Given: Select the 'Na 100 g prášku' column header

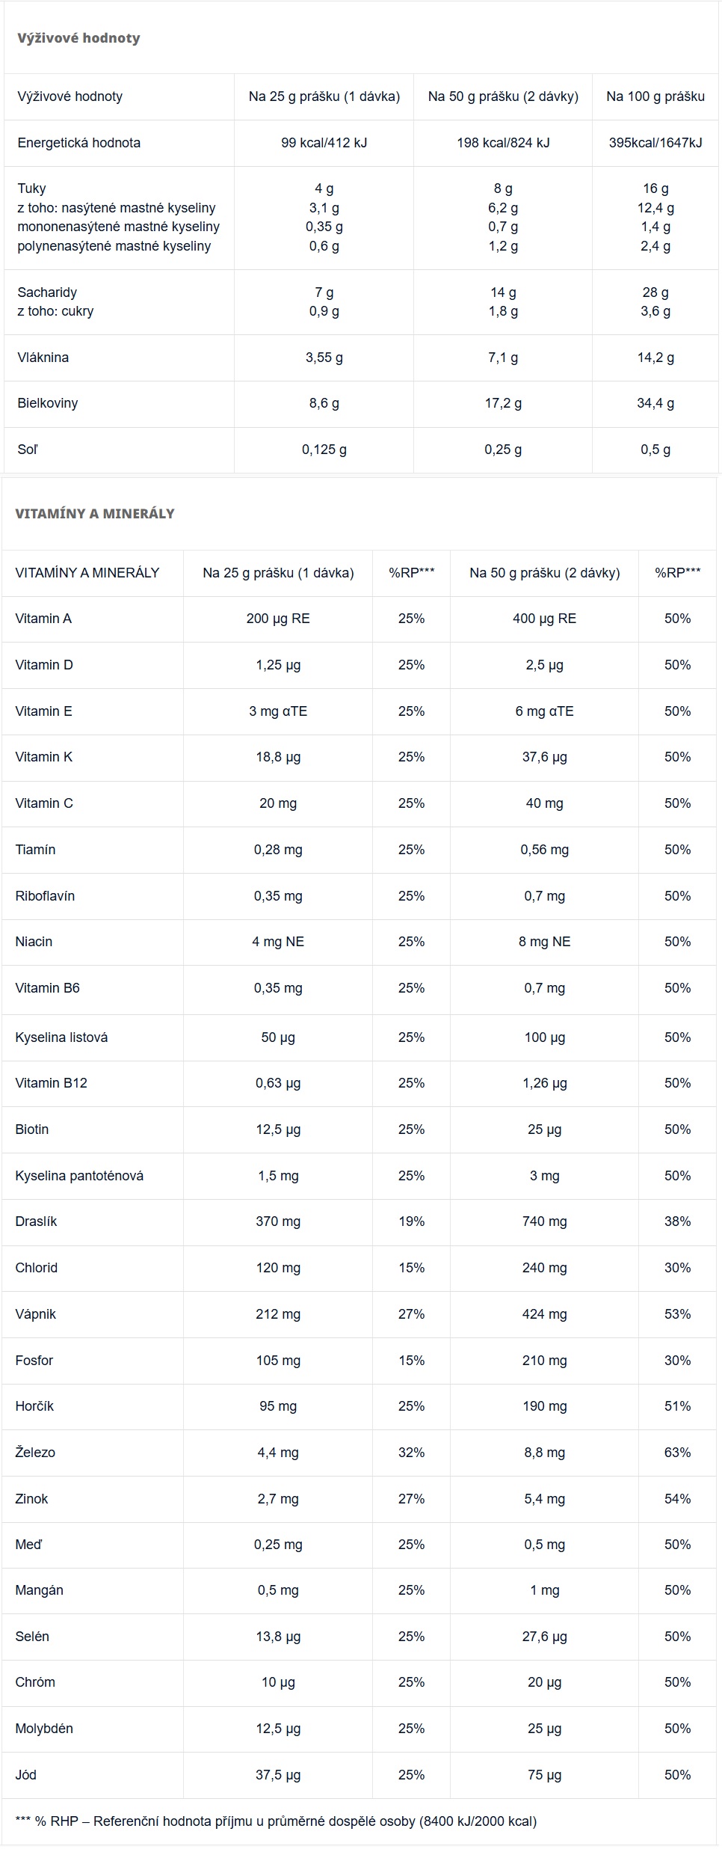Looking at the screenshot, I should (x=655, y=96).
